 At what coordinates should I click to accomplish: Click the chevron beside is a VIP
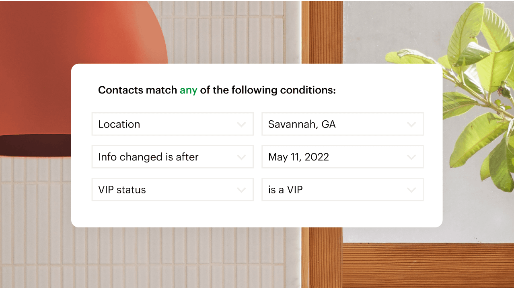click(411, 190)
